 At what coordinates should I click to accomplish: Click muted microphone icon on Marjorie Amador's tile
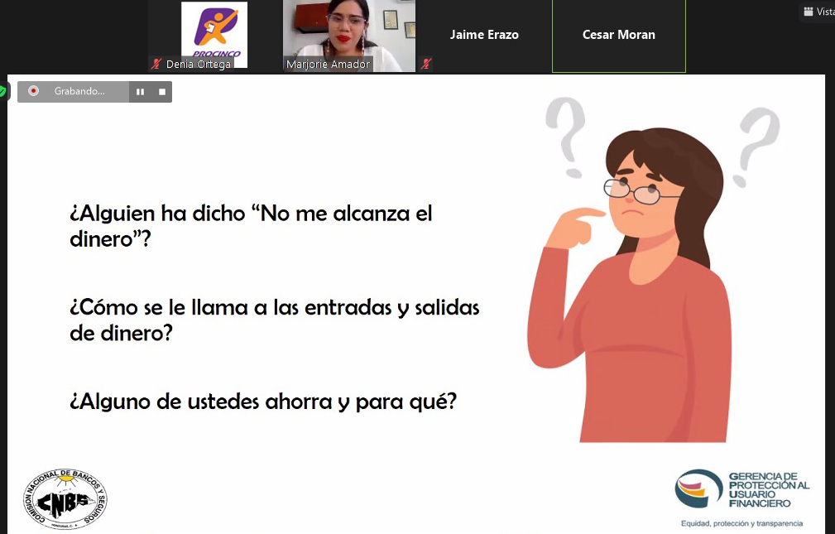[x=425, y=64]
